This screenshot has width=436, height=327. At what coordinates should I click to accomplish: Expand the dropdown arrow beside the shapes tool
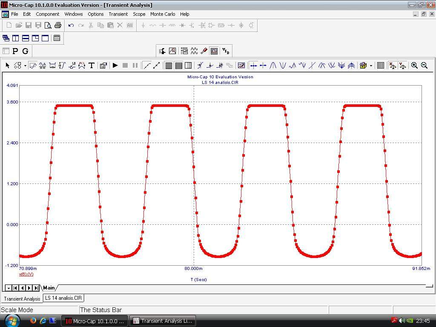click(25, 66)
